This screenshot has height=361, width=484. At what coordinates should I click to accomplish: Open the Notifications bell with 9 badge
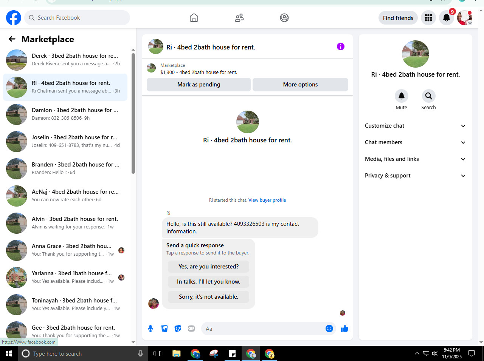click(447, 18)
